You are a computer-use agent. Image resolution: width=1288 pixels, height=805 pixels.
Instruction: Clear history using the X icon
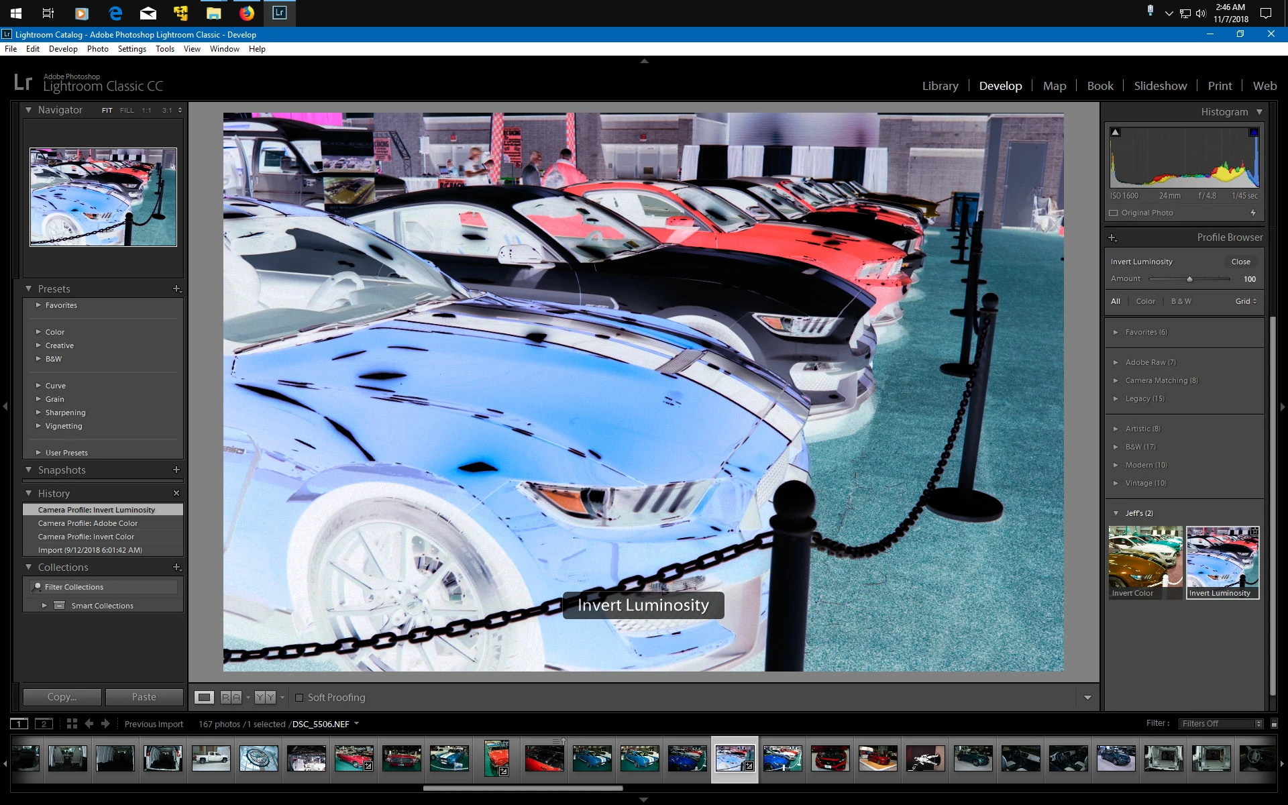[176, 493]
